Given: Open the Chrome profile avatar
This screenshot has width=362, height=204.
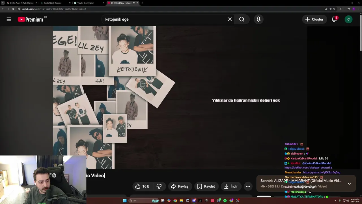Looking at the screenshot, I should click(x=354, y=9).
